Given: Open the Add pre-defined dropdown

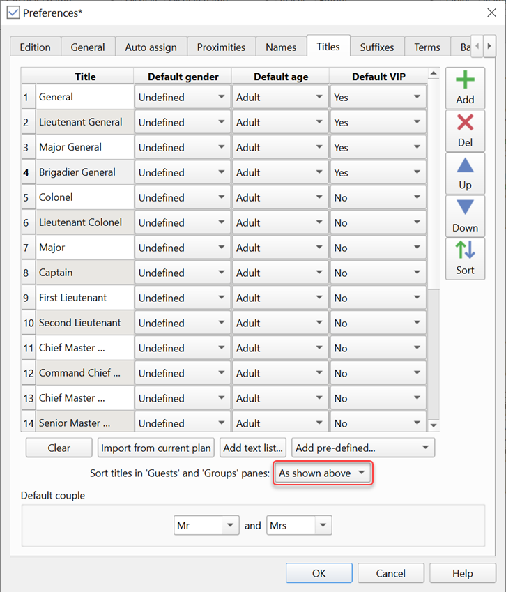Looking at the screenshot, I should coord(362,448).
